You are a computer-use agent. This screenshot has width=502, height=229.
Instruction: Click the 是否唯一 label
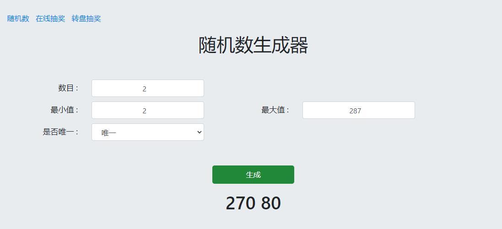coord(60,132)
